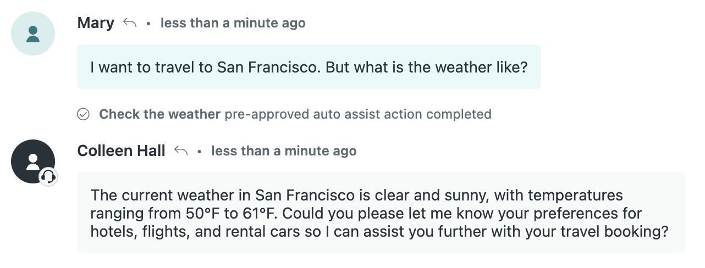The width and height of the screenshot is (705, 268).
Task: Click the checkmark circle before Check the weather
Action: tap(83, 114)
